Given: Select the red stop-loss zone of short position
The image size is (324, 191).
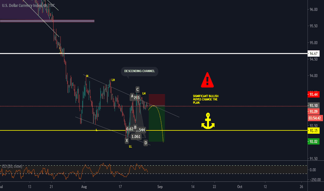Looking at the screenshot, I should point(157,100).
